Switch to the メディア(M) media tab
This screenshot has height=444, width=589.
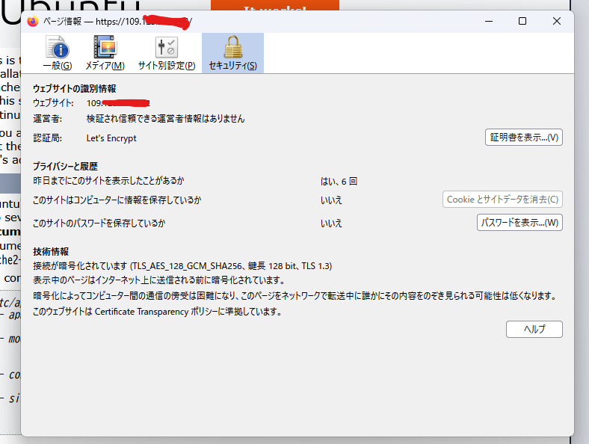point(105,53)
